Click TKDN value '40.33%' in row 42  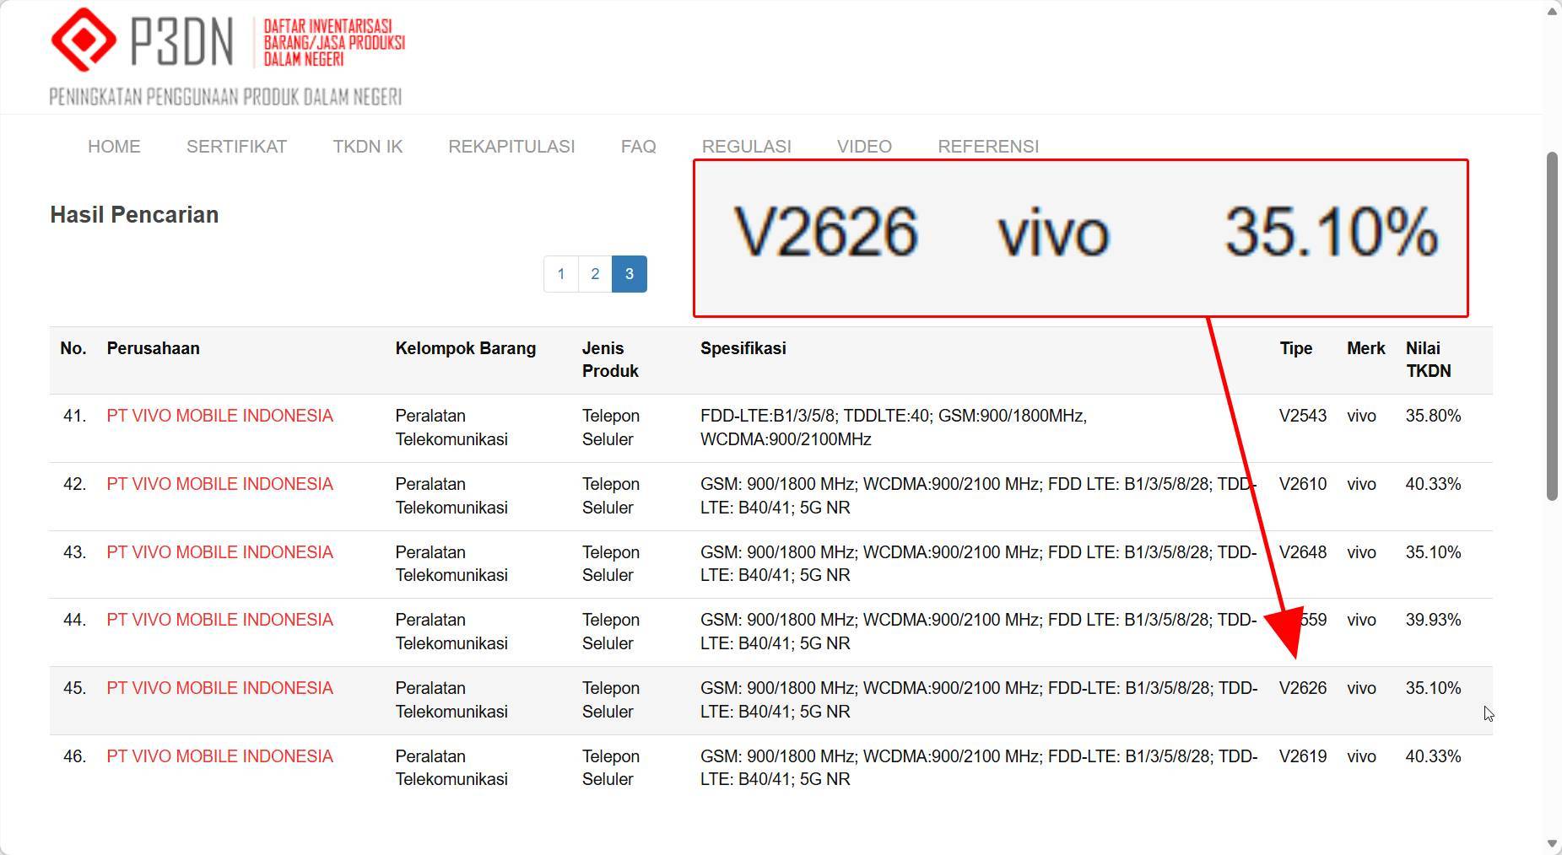coord(1433,484)
